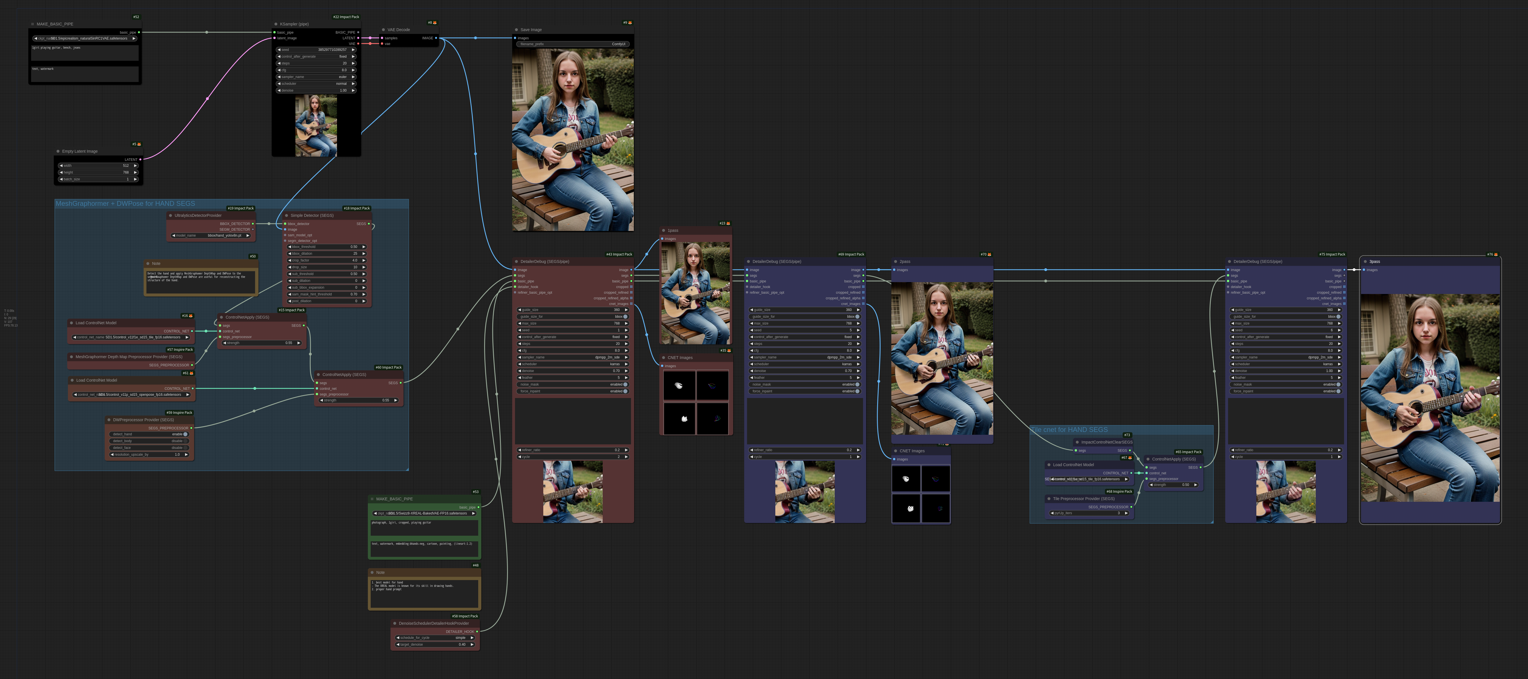Click the cnet_images output slot on DetailerDebug #43
This screenshot has height=679, width=1528.
(631, 304)
